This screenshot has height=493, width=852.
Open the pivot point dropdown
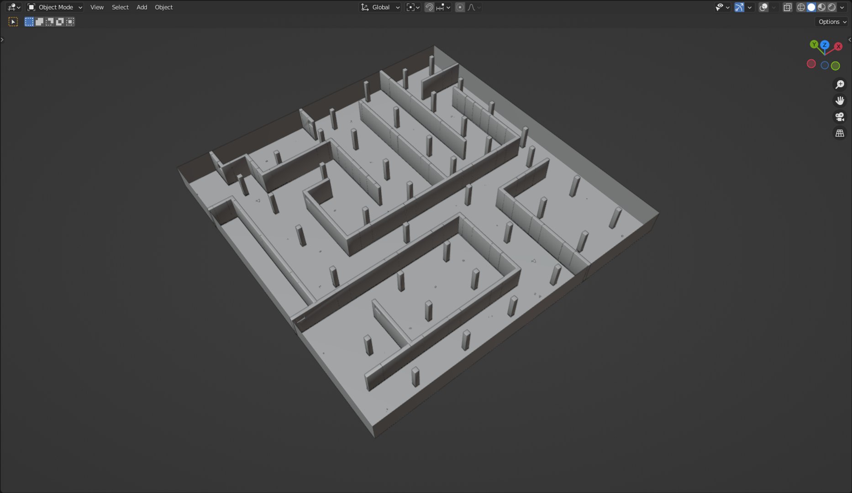pyautogui.click(x=413, y=7)
